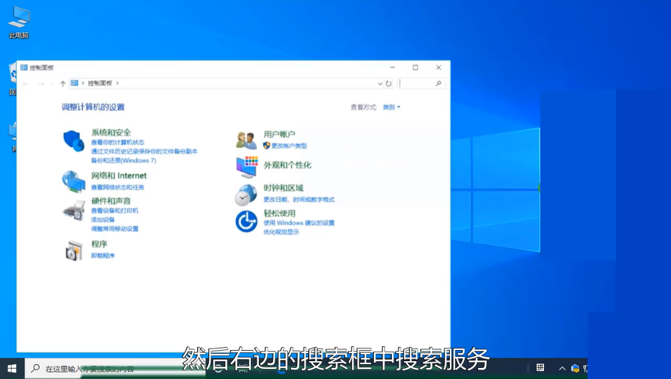Open the 系统和安全 shield icon
This screenshot has height=379, width=671.
73,141
